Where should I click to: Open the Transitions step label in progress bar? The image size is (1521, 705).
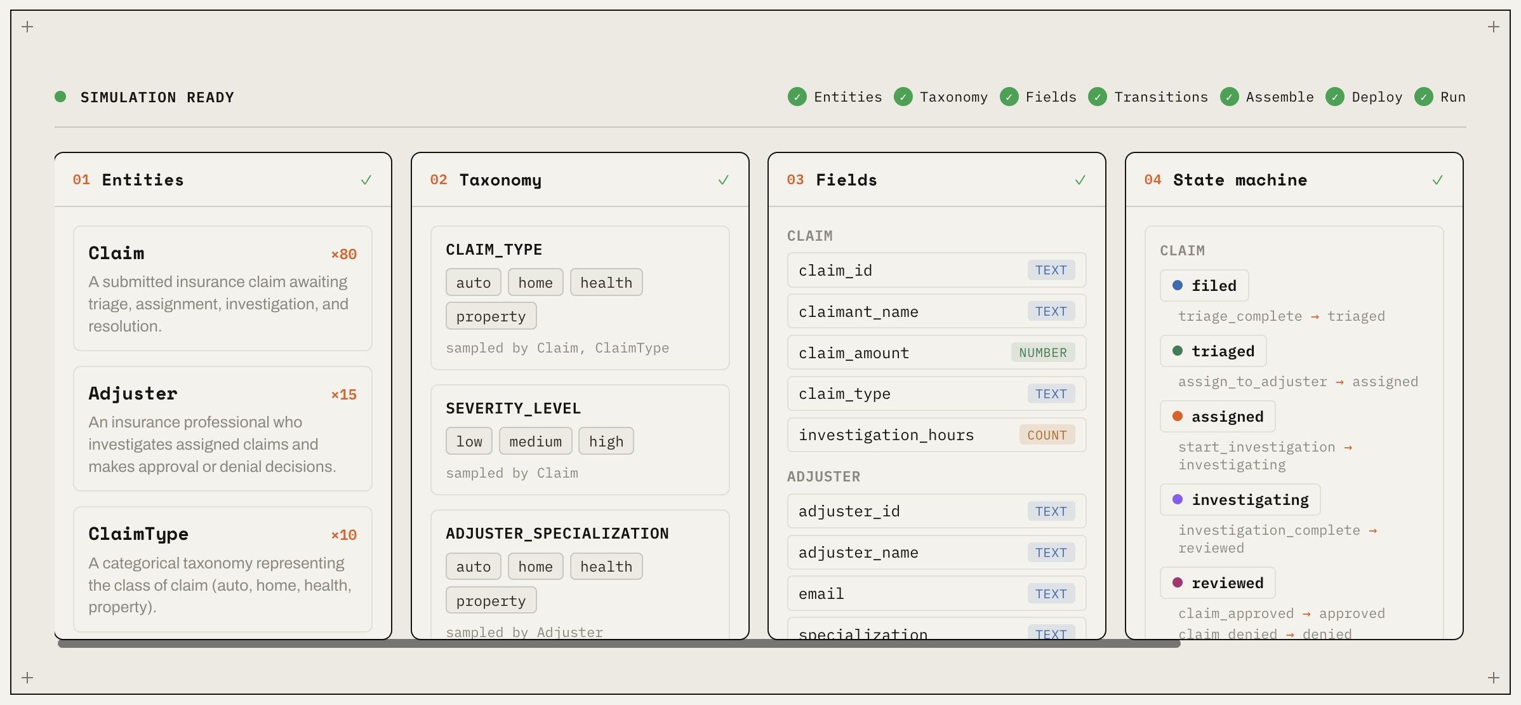click(x=1160, y=97)
